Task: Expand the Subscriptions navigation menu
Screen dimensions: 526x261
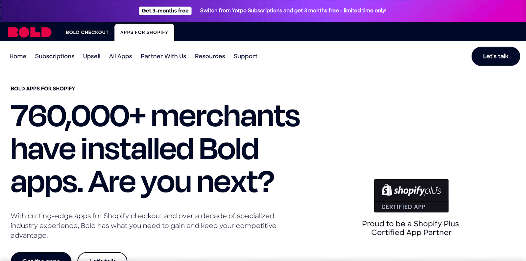Action: (54, 56)
